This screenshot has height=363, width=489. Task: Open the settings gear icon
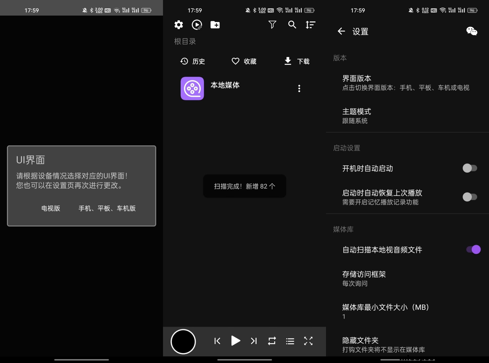point(179,25)
